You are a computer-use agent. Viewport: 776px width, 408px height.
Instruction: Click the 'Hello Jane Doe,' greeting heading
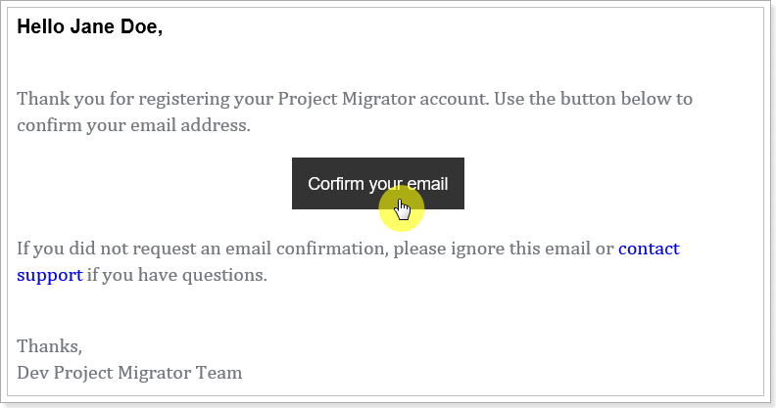(x=89, y=26)
